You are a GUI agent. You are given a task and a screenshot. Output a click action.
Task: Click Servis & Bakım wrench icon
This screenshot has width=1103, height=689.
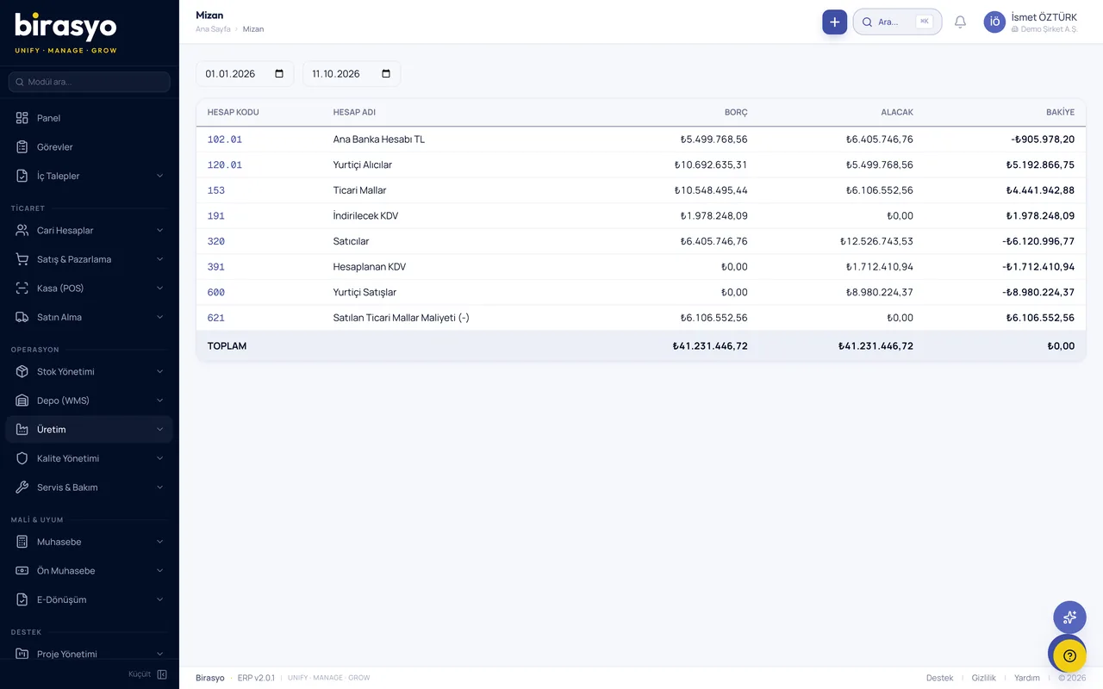click(x=22, y=487)
